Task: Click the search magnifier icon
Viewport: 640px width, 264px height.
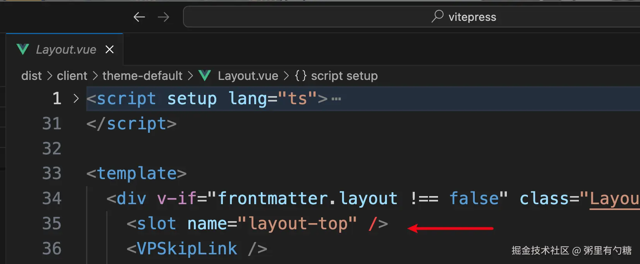Action: click(437, 16)
